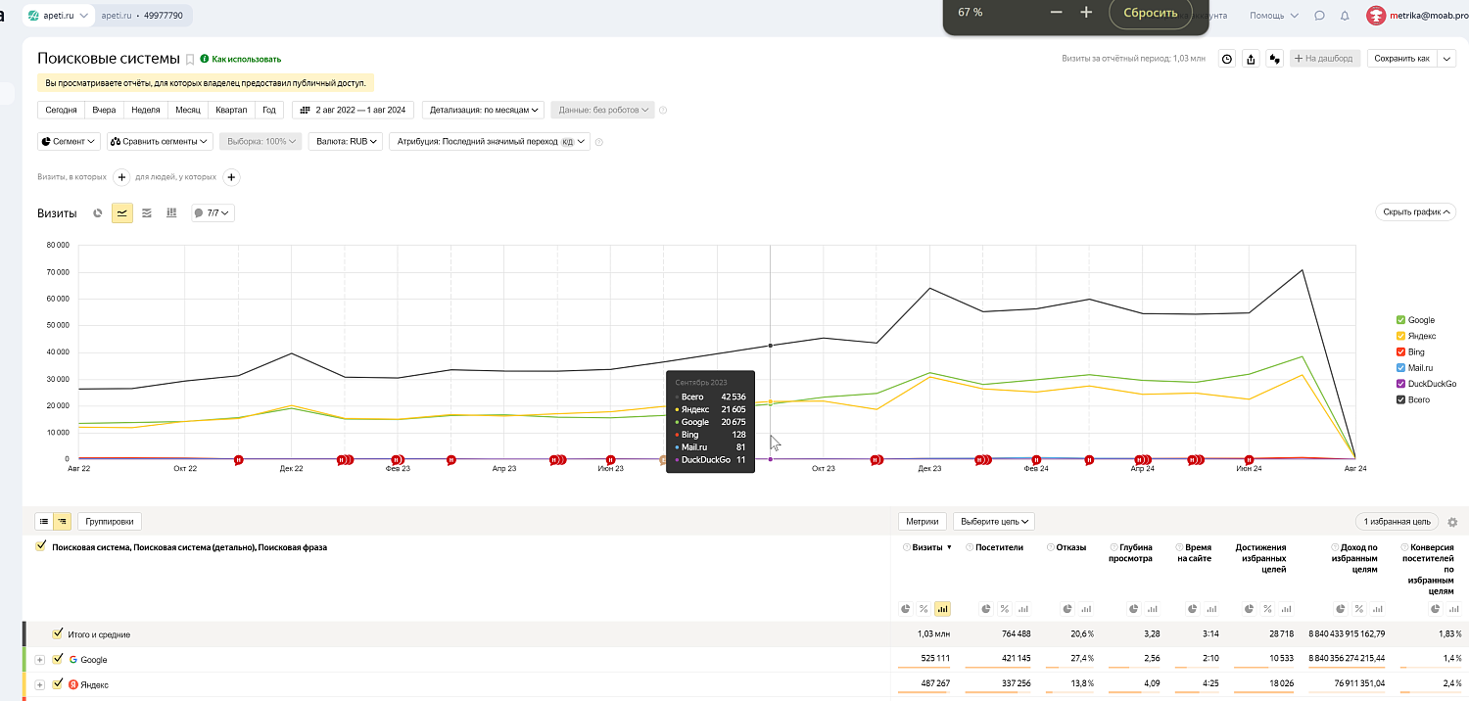This screenshot has width=1469, height=701.
Task: Toggle the Яндекс row checkbox
Action: pos(58,684)
